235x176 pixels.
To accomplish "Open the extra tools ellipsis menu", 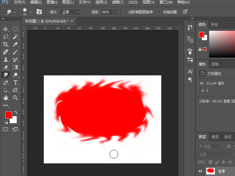I will 6,105.
